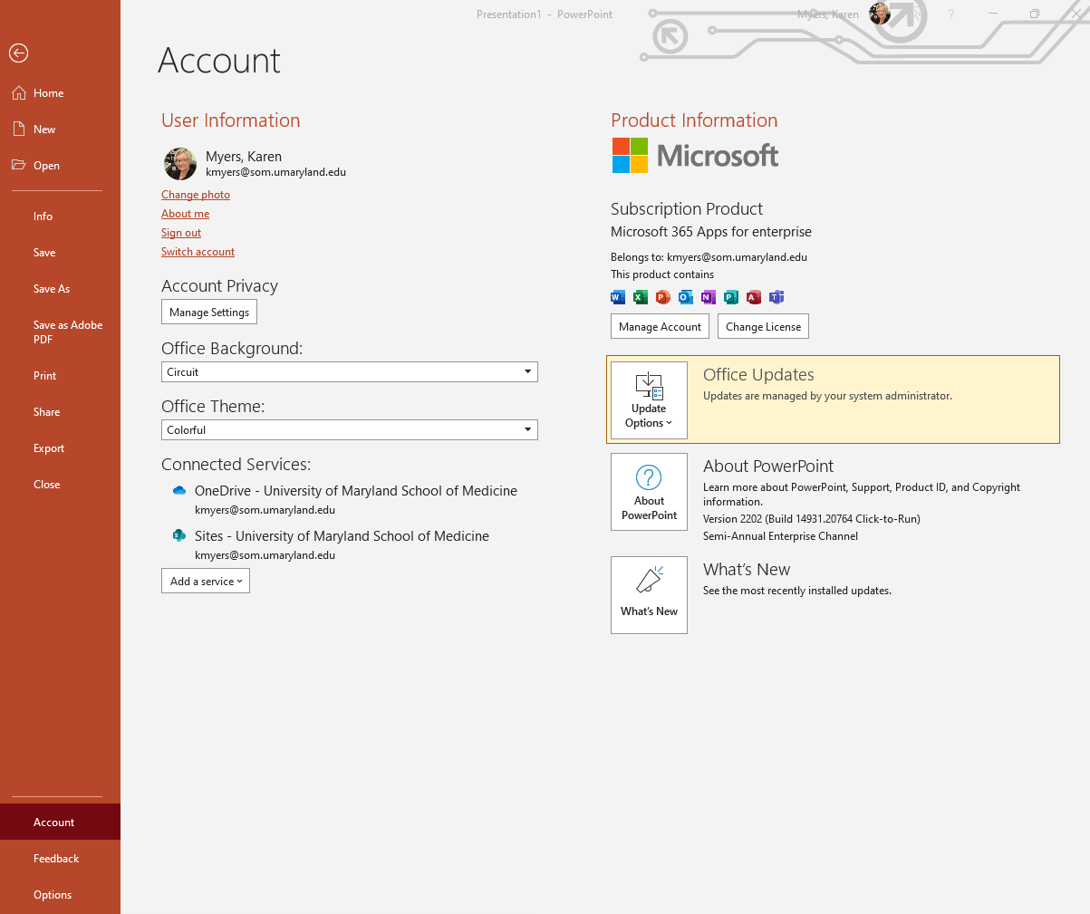Click the New blank page icon

[x=18, y=130]
